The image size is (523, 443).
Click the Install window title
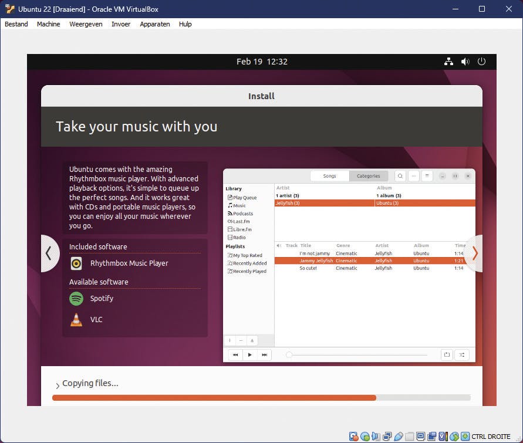pyautogui.click(x=261, y=96)
